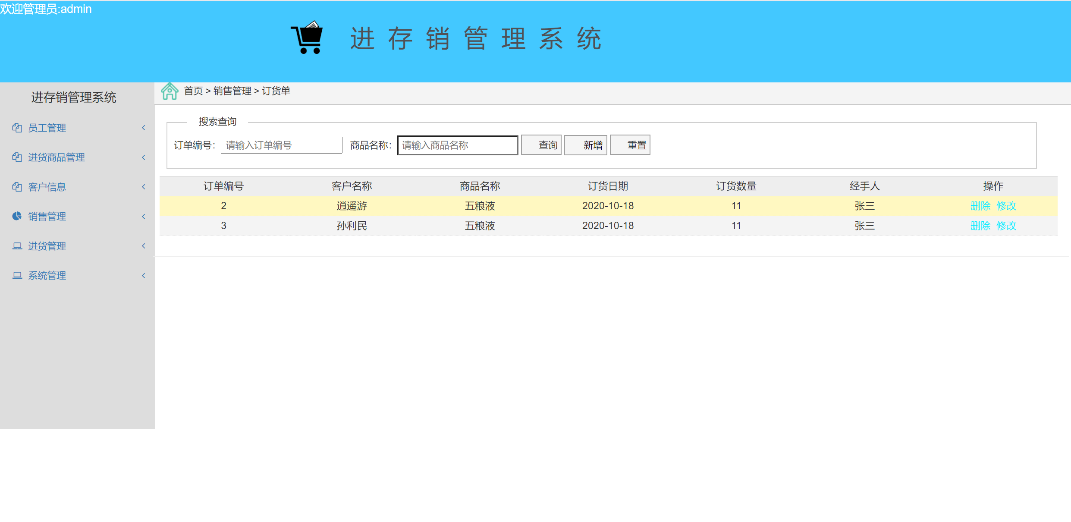Click the 商品名称 column header
Viewport: 1071px width, 522px height.
tap(480, 186)
